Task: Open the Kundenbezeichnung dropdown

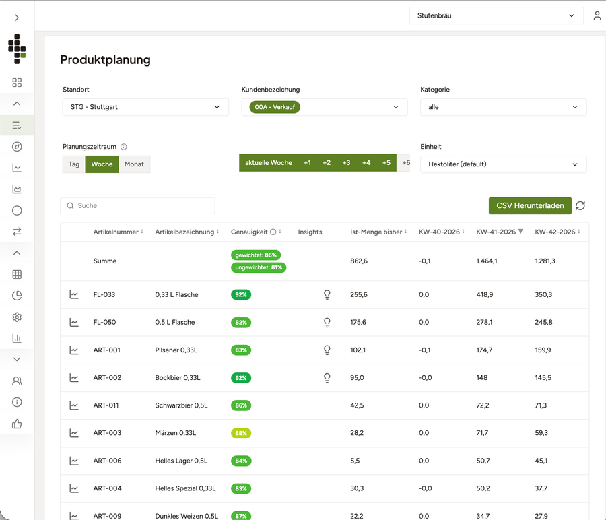Action: click(325, 107)
